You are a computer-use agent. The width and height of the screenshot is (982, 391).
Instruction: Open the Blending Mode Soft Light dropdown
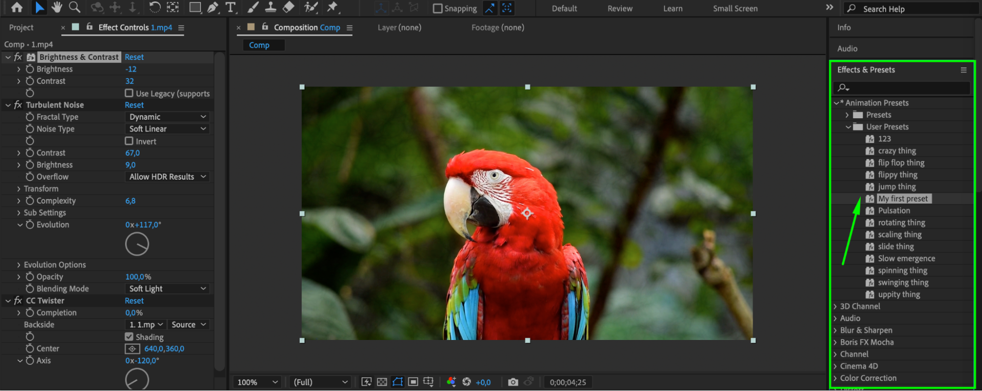pyautogui.click(x=167, y=289)
